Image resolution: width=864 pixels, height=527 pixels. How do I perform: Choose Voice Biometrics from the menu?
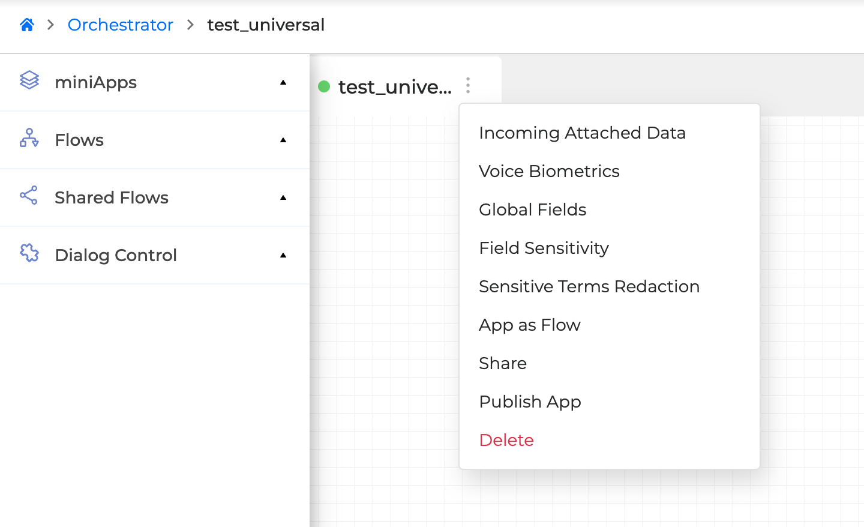(549, 171)
